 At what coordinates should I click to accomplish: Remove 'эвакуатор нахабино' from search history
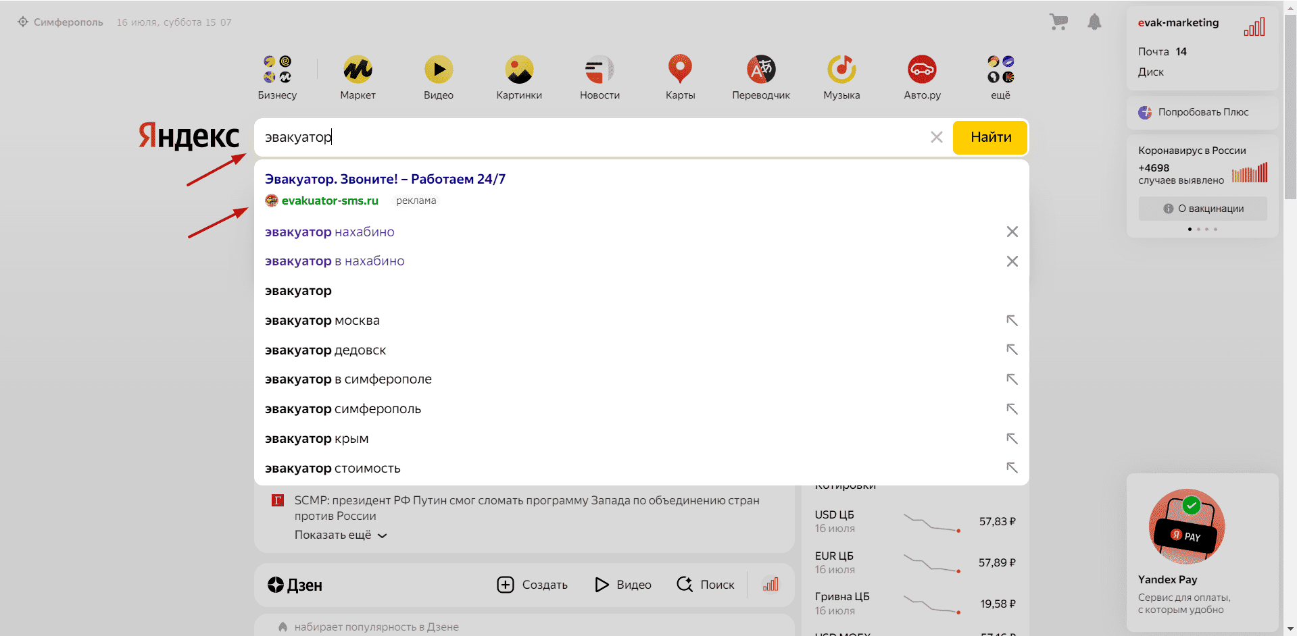click(1012, 232)
